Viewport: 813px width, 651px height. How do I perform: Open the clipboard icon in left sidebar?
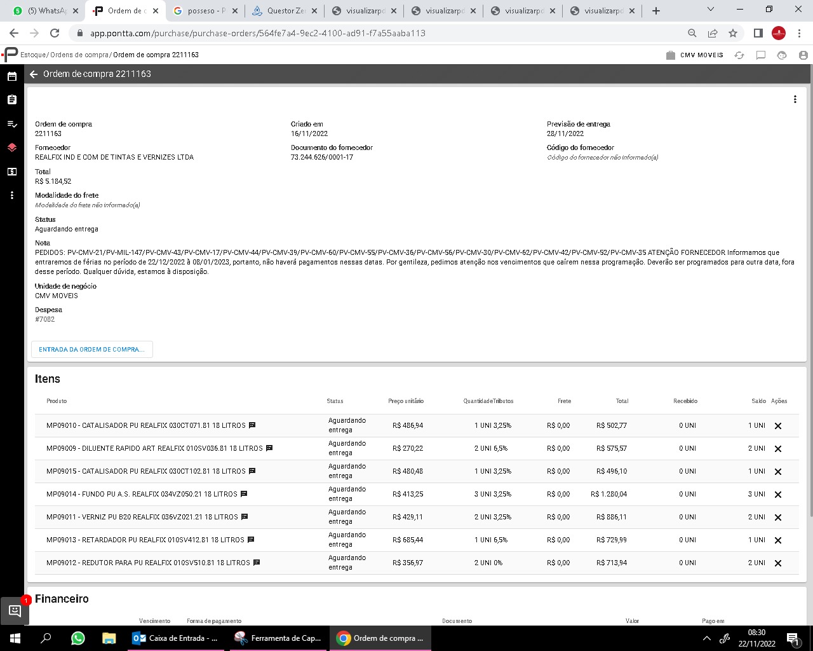pos(11,100)
